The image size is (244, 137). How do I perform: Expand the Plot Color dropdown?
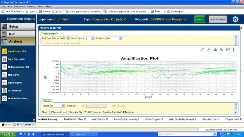click(x=120, y=38)
